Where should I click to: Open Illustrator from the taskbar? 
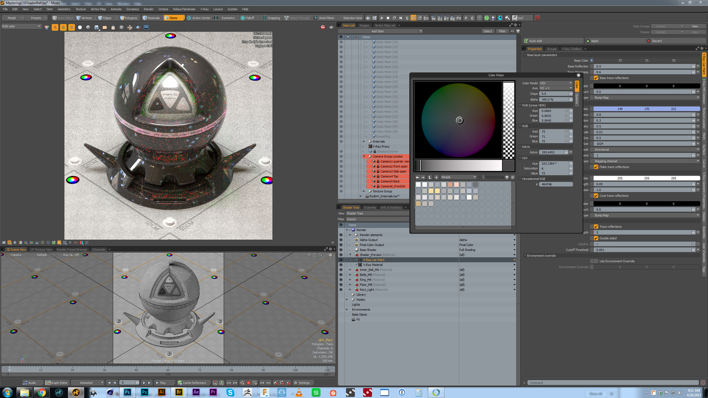(162, 392)
